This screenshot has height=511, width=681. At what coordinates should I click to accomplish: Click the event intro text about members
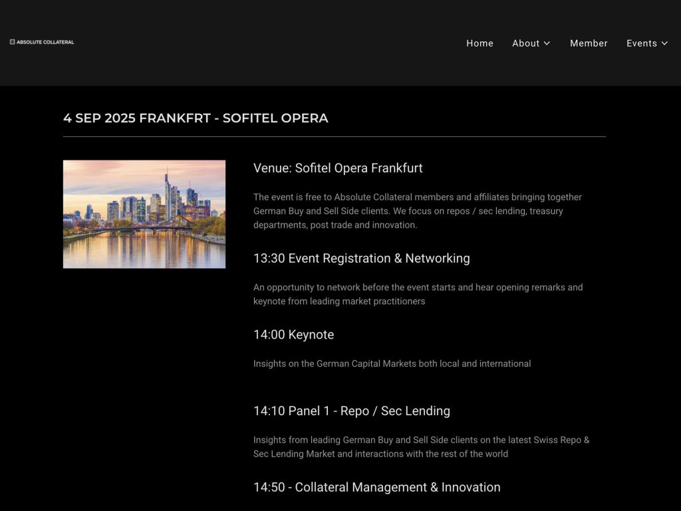pyautogui.click(x=417, y=211)
